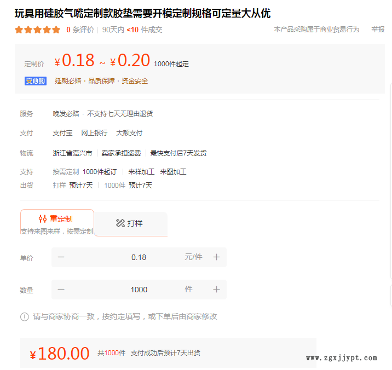Click the product title text
The image size is (392, 370).
(x=142, y=13)
